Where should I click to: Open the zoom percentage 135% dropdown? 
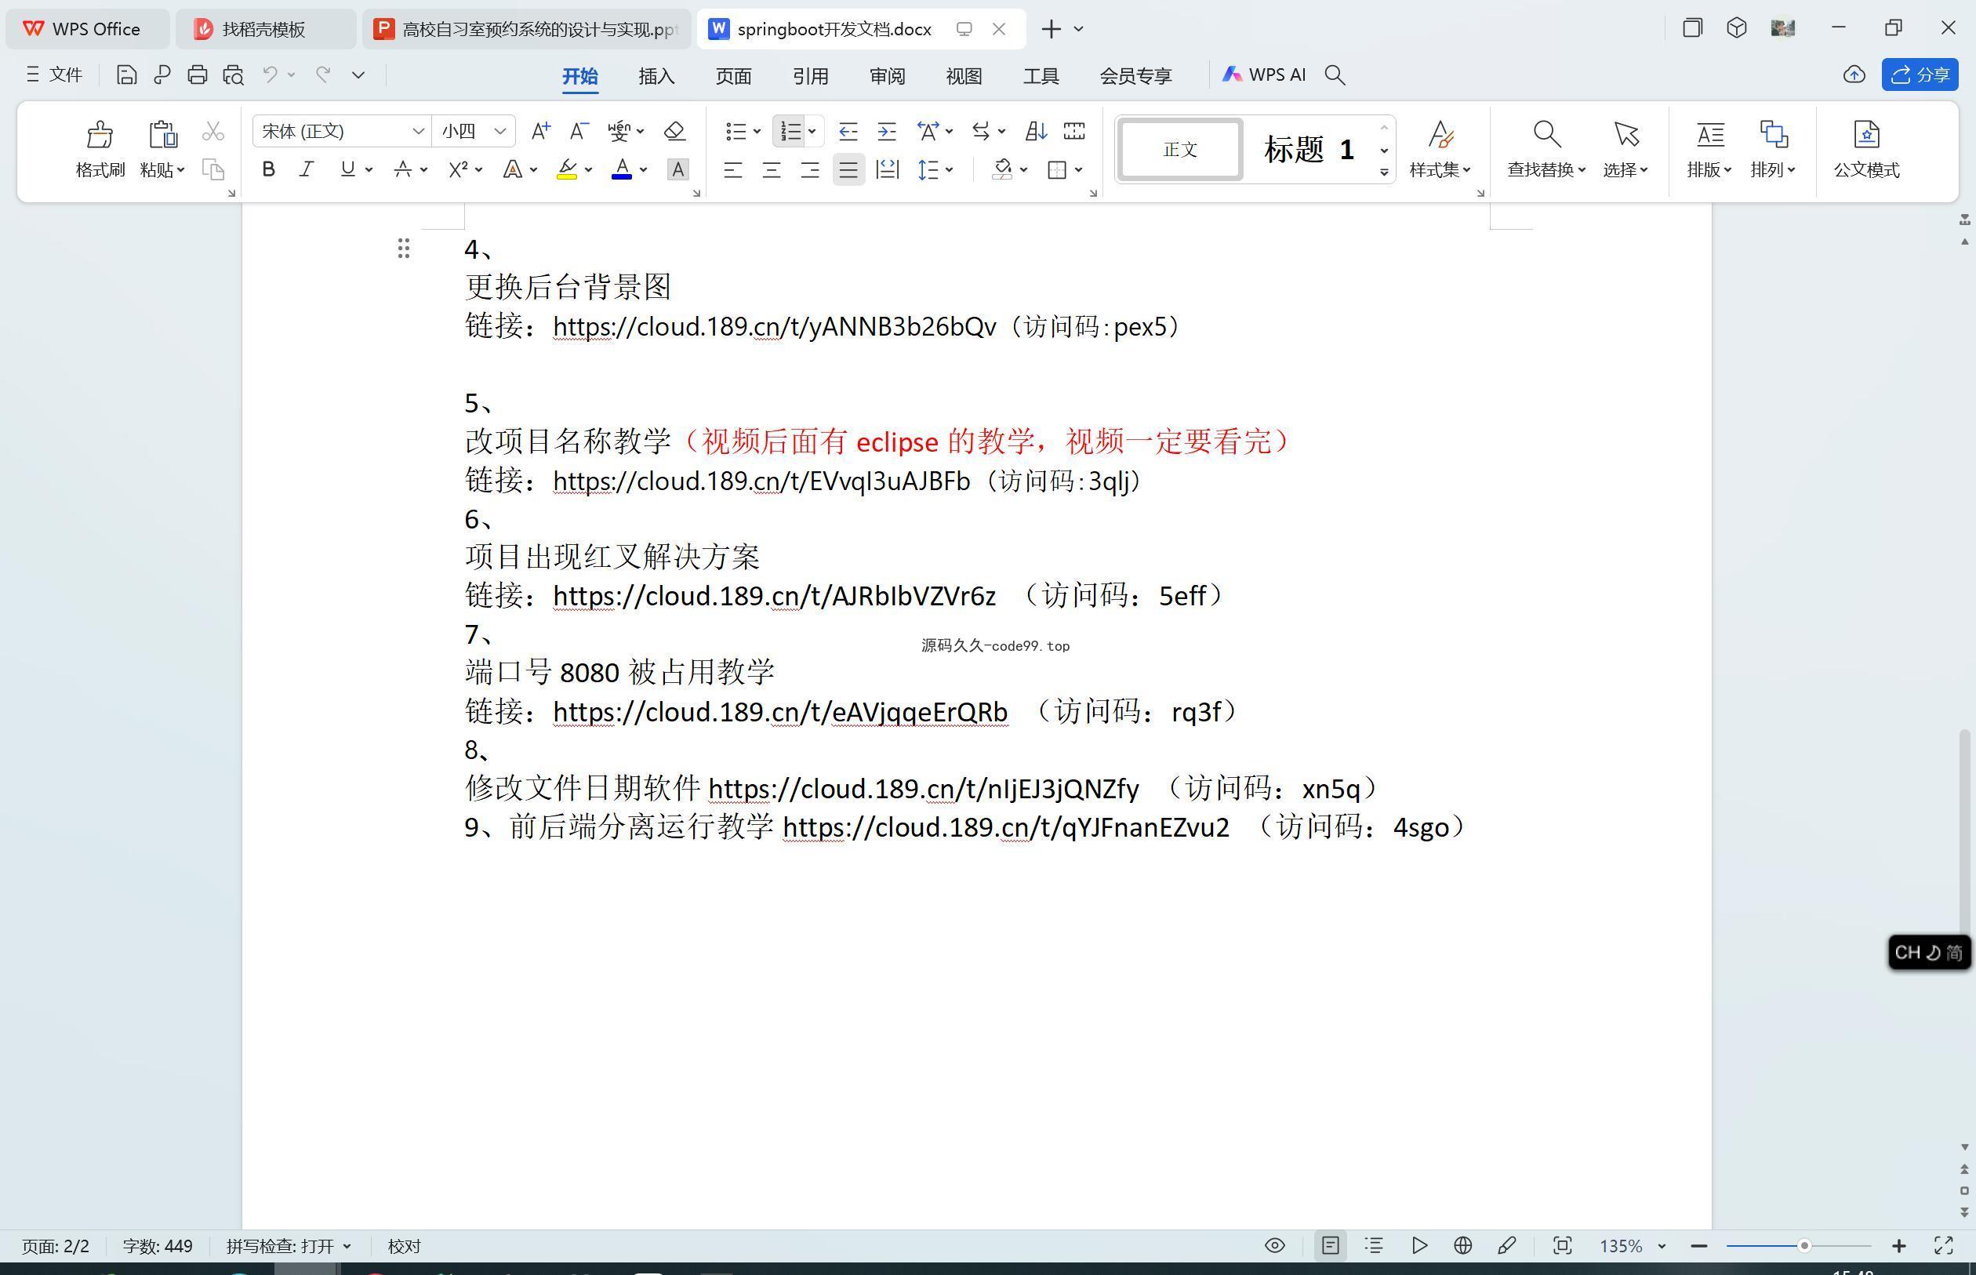[1662, 1246]
